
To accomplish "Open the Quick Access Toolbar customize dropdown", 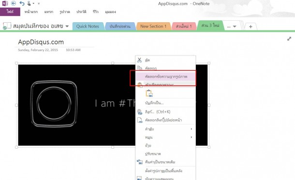I will 39,3.
